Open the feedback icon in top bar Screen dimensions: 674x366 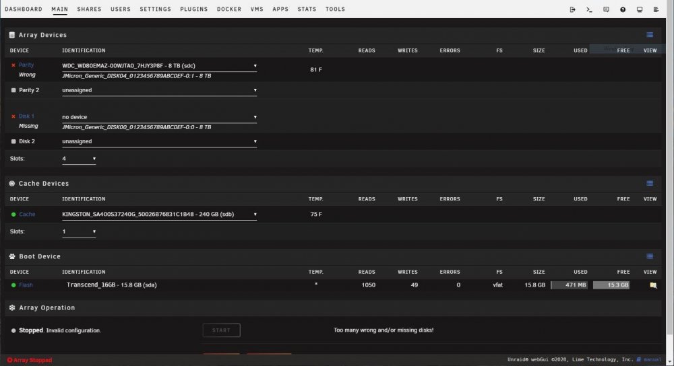pos(606,9)
